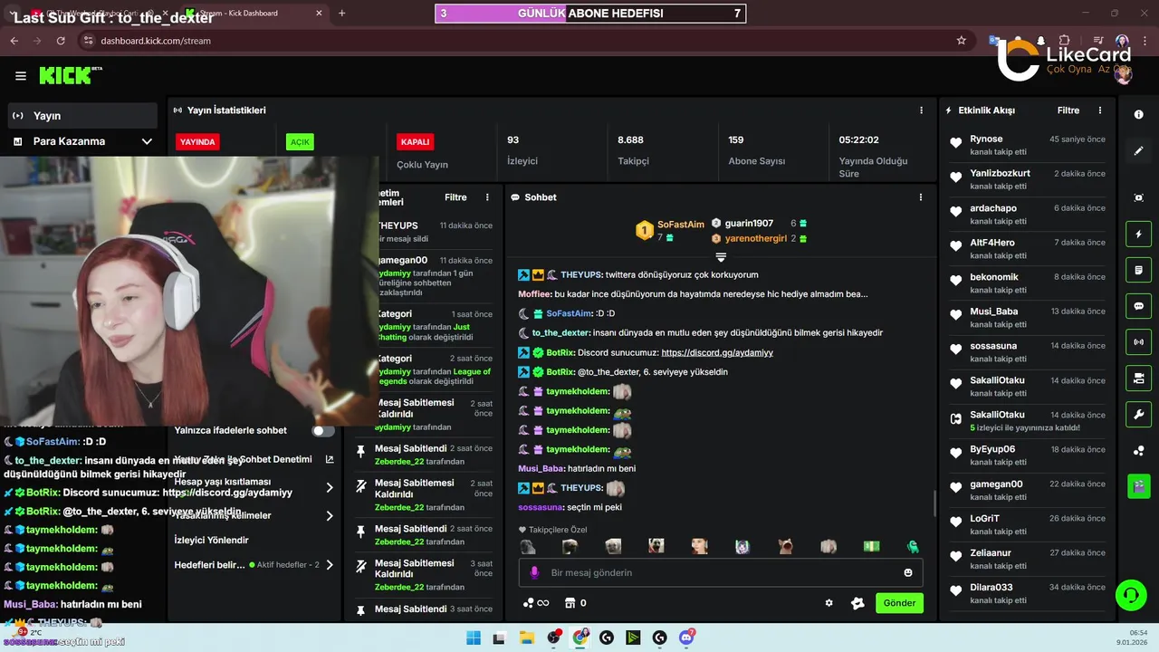1159x652 pixels.
Task: Open the discord.gg/aydamiyy link in chat
Action: [x=717, y=352]
